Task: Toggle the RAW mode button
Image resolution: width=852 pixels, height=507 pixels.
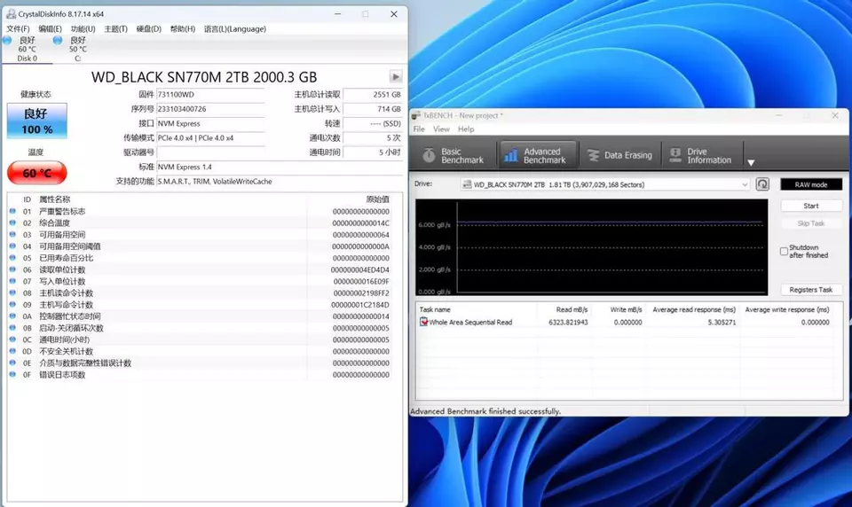Action: (810, 184)
